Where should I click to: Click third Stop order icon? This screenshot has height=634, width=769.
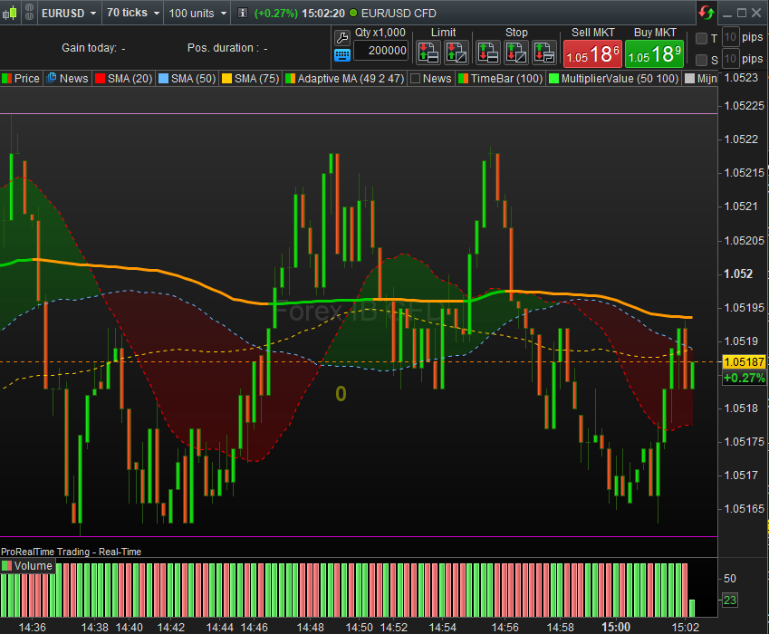[x=543, y=53]
